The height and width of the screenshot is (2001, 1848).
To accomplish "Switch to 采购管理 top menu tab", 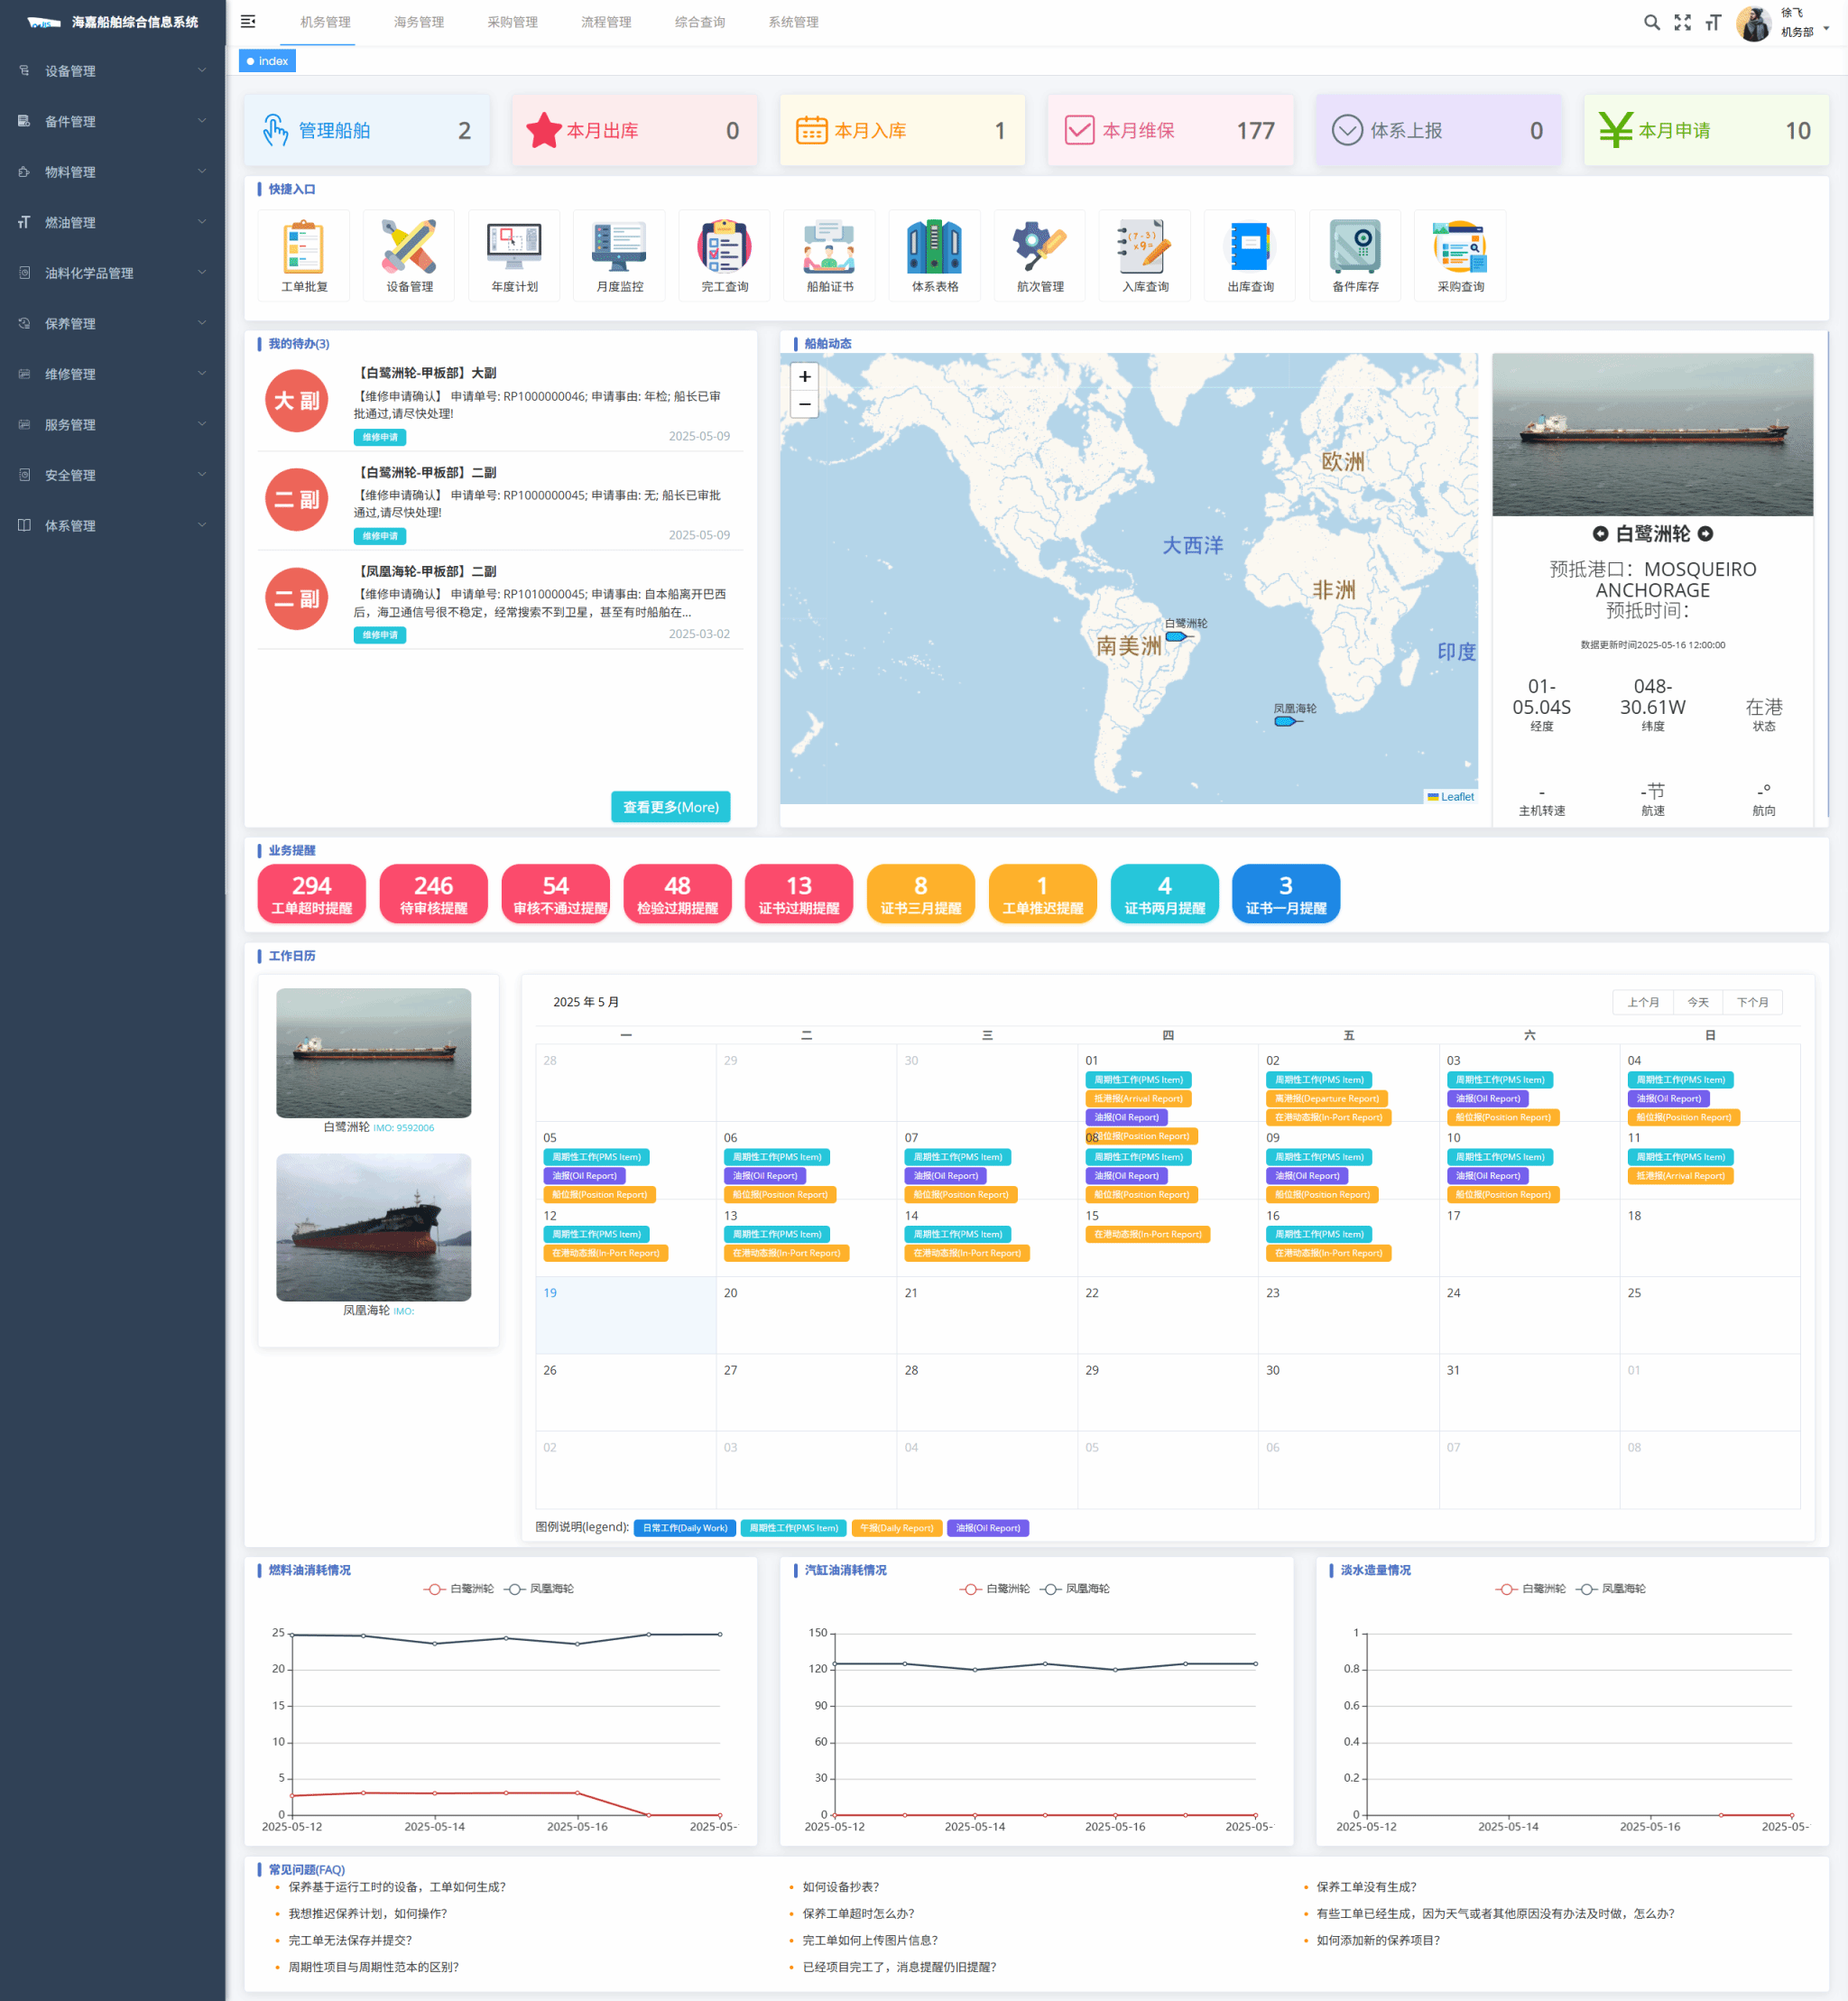I will [x=512, y=22].
